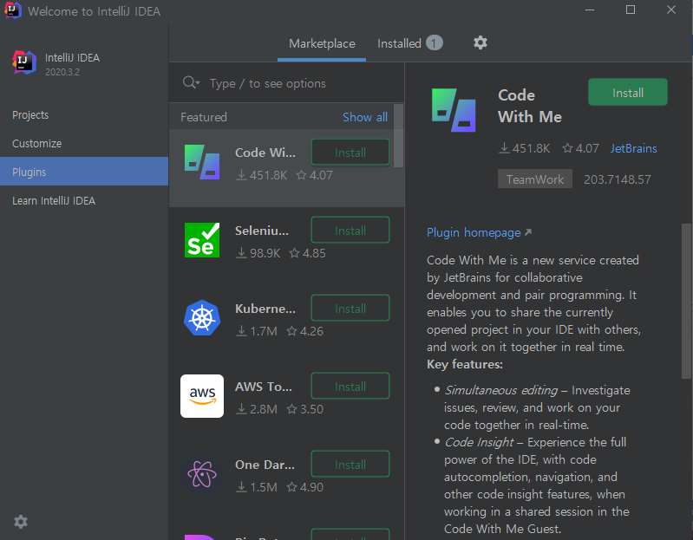693x540 pixels.
Task: Open the settings gear at bottom-left sidebar
Action: [21, 522]
